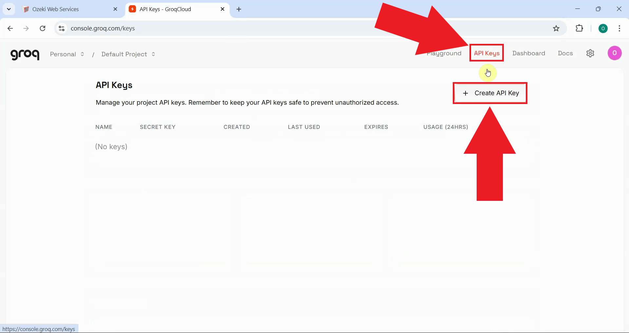Navigate back using the back arrow
The image size is (629, 333).
click(x=10, y=28)
